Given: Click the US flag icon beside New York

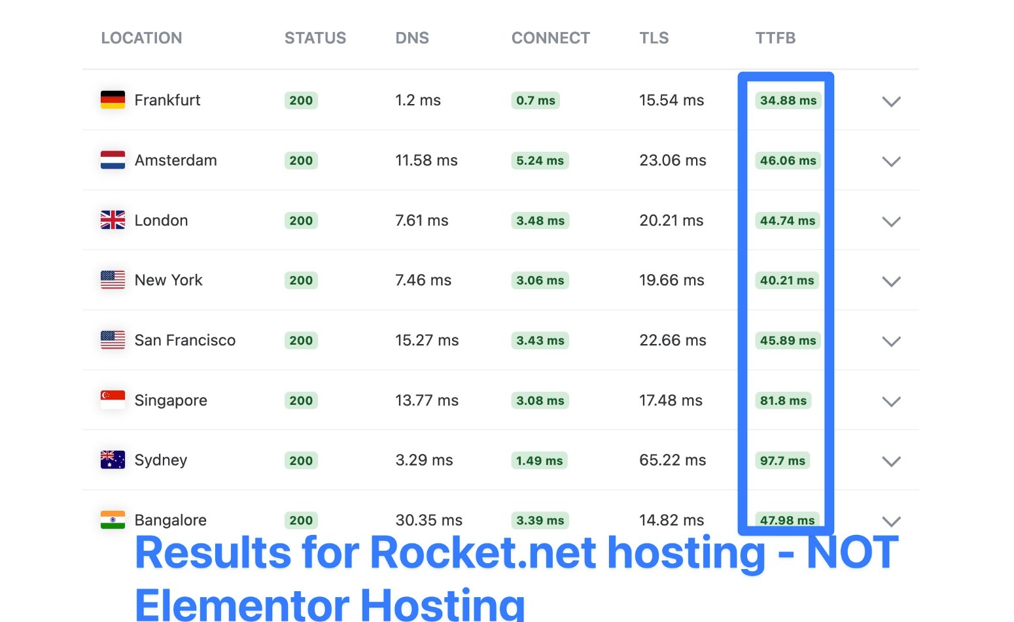Looking at the screenshot, I should coord(113,280).
